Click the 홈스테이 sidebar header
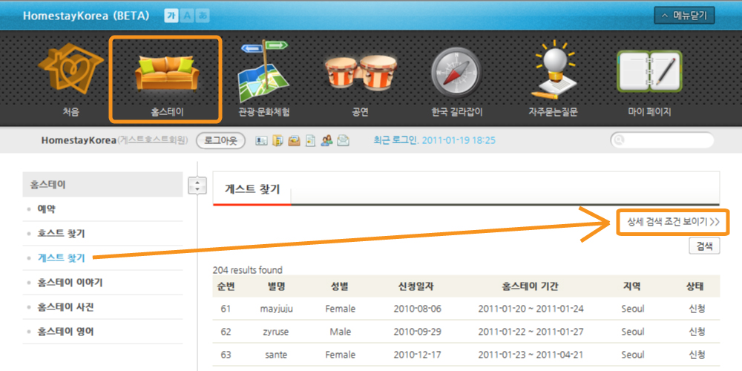Screen dimensions: 742x371 coord(102,184)
